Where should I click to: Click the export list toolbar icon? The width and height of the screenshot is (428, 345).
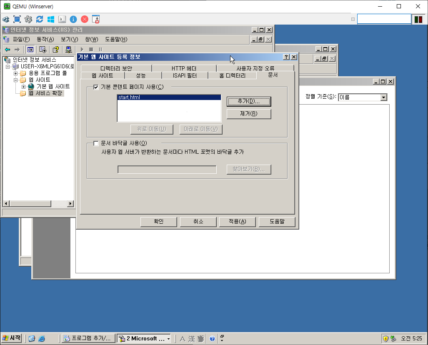click(43, 50)
